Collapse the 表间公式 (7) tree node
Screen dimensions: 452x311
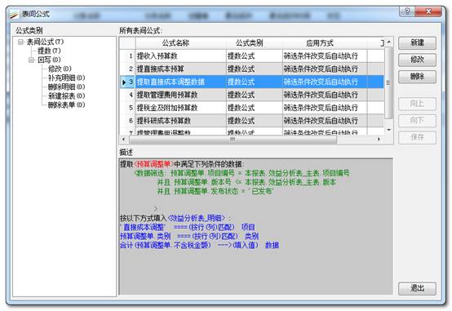[20, 42]
